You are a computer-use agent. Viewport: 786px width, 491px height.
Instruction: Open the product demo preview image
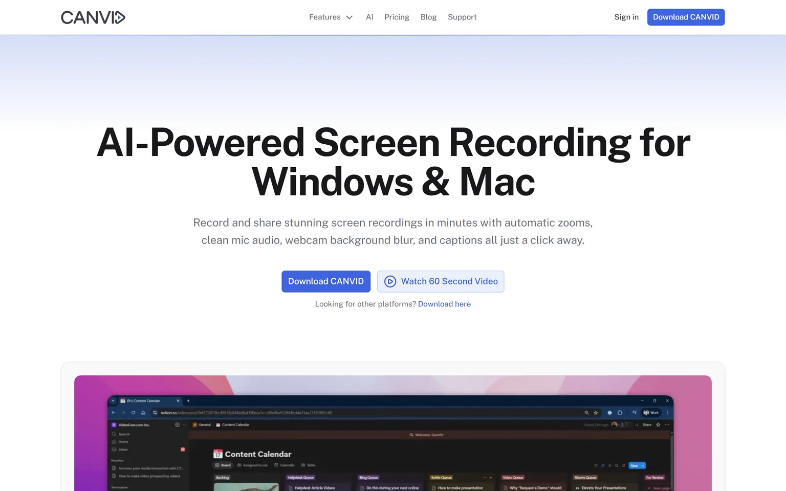(x=393, y=433)
